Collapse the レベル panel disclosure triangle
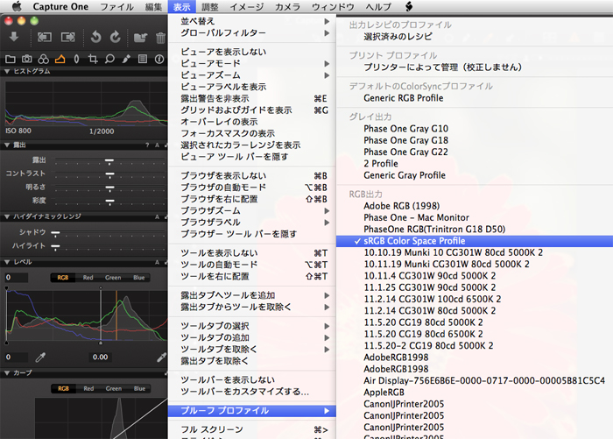Screen dimensions: 613x439 coord(7,262)
